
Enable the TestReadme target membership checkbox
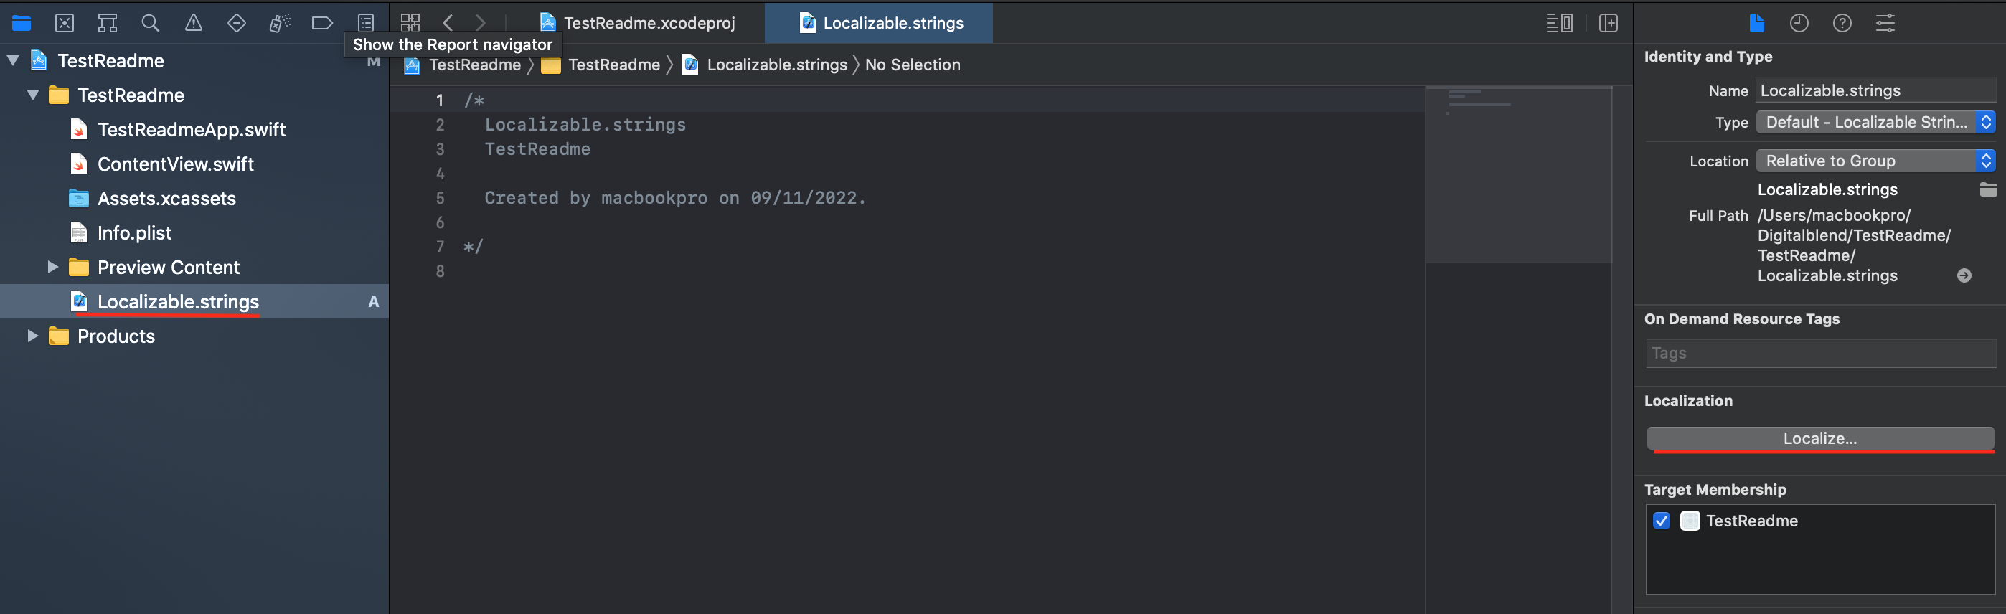(x=1661, y=521)
